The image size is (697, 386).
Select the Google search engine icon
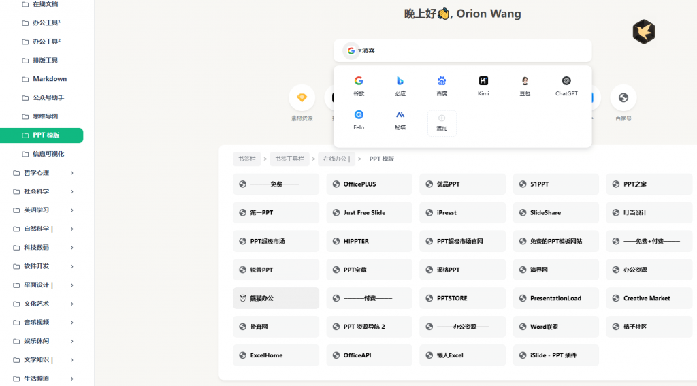[359, 81]
